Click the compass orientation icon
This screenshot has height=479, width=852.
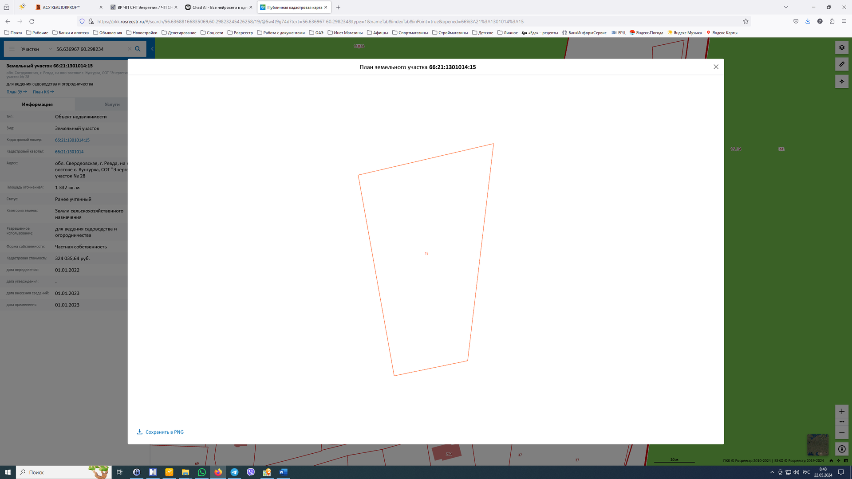841,449
